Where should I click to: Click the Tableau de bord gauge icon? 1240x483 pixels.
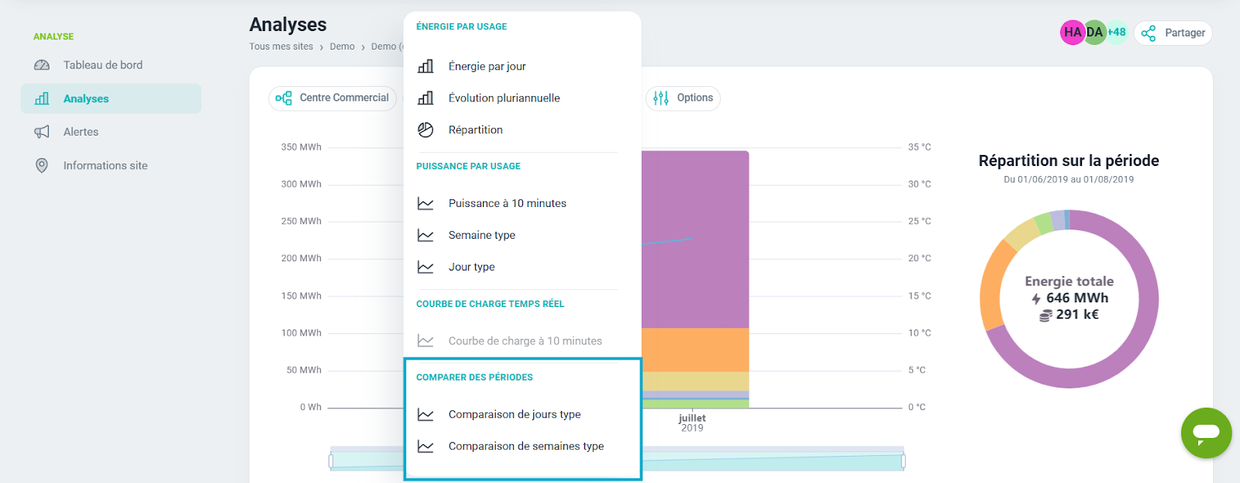[42, 65]
